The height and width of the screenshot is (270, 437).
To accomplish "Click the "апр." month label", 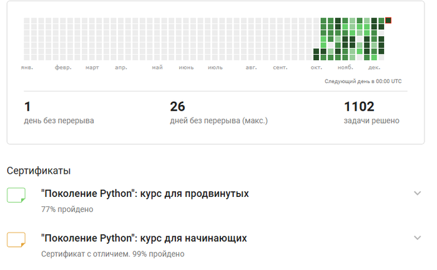I will point(121,67).
